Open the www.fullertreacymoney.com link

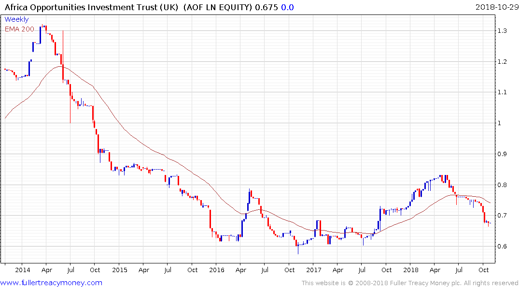click(51, 283)
